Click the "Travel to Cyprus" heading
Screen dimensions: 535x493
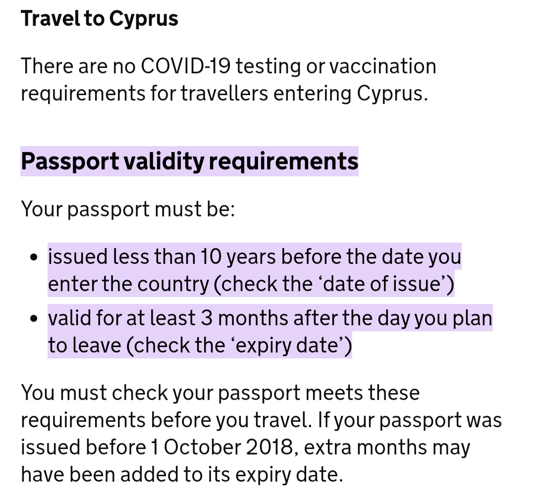pos(99,19)
